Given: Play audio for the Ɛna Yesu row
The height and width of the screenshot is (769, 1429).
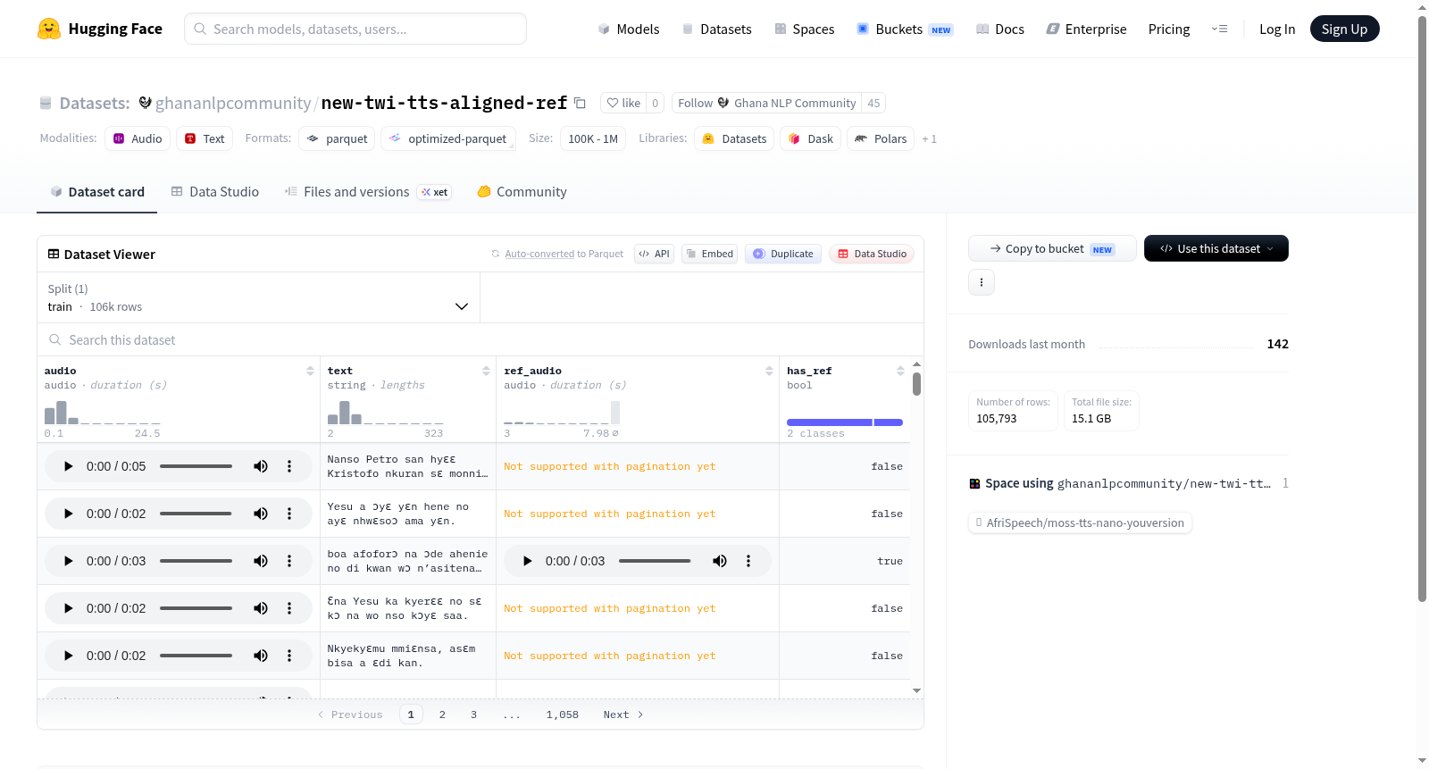Looking at the screenshot, I should 69,608.
